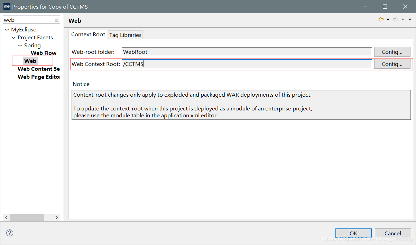Click Config button for Web Context Root
The image size is (416, 245).
point(392,64)
